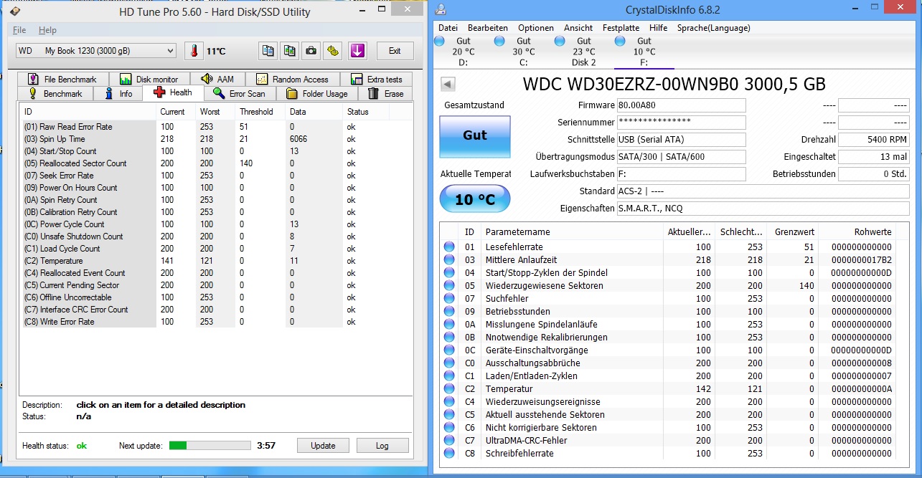Click the Log button
922x478 pixels.
(x=382, y=445)
